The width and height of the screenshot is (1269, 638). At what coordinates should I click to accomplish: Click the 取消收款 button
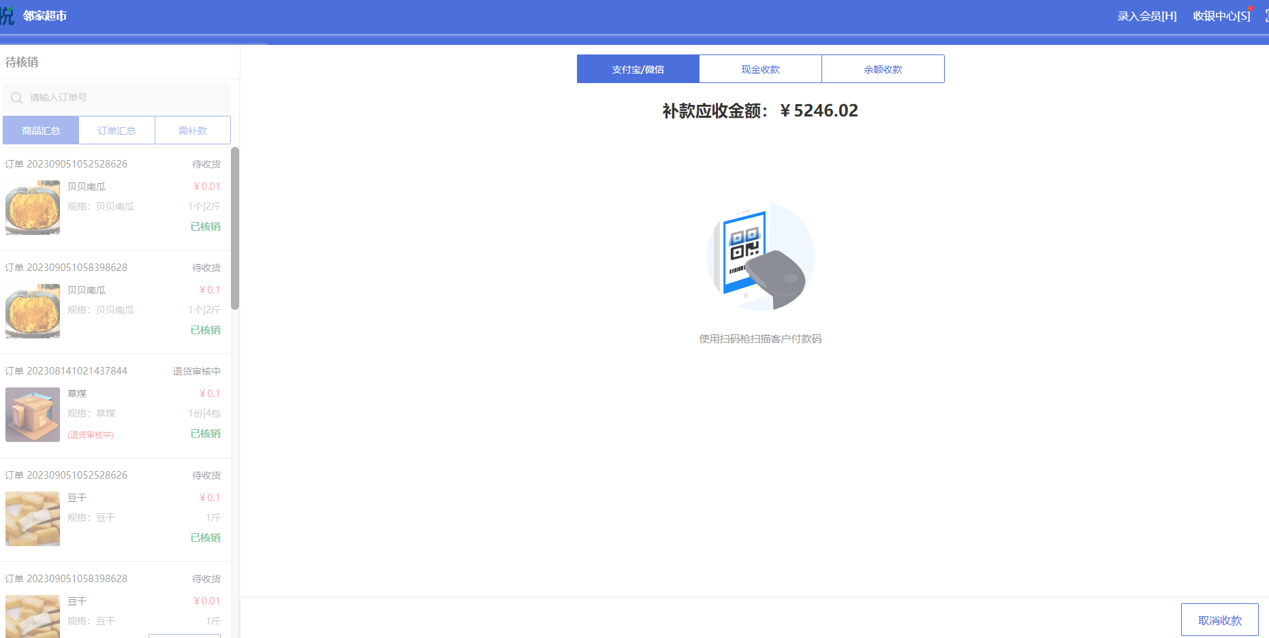(x=1220, y=620)
